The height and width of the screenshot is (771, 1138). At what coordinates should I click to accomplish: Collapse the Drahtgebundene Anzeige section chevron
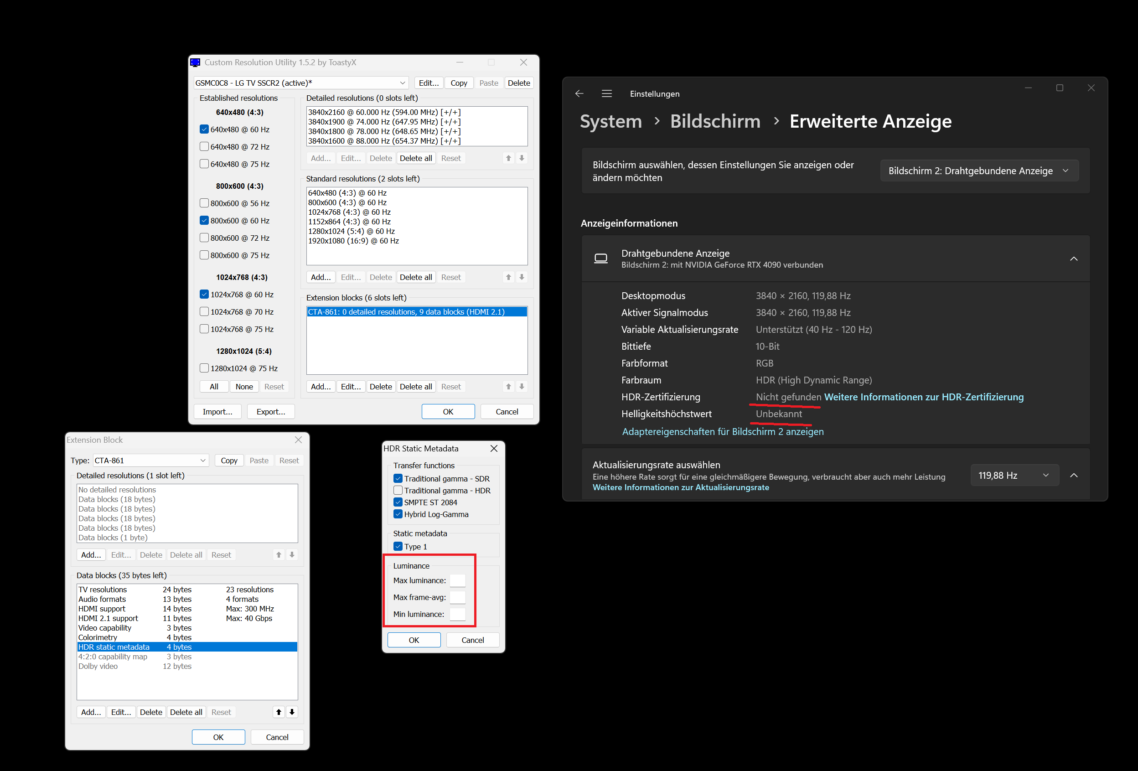tap(1073, 259)
